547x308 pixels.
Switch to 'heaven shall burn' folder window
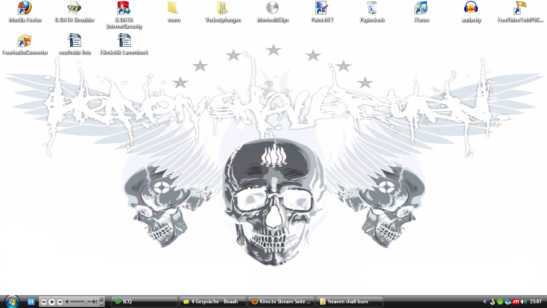click(350, 302)
